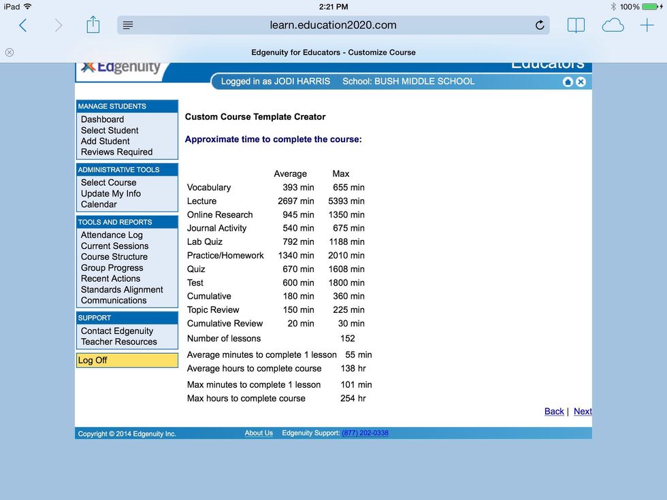Go to Next page link
The image size is (667, 500).
[x=583, y=412]
